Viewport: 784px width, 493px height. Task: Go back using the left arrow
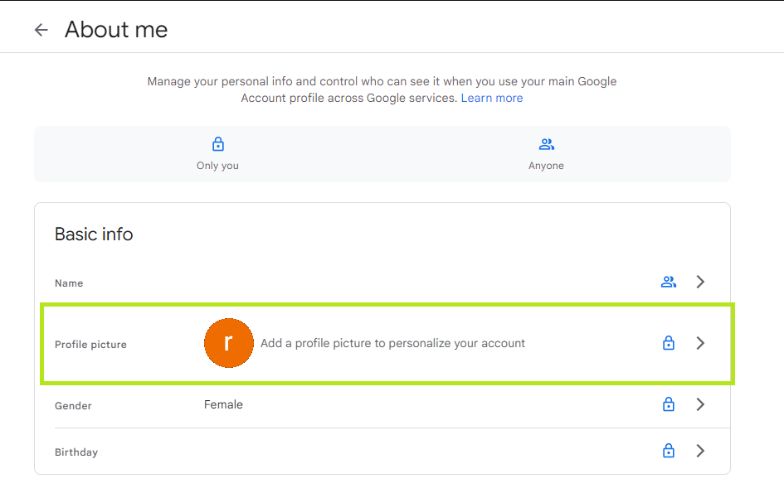(x=41, y=30)
